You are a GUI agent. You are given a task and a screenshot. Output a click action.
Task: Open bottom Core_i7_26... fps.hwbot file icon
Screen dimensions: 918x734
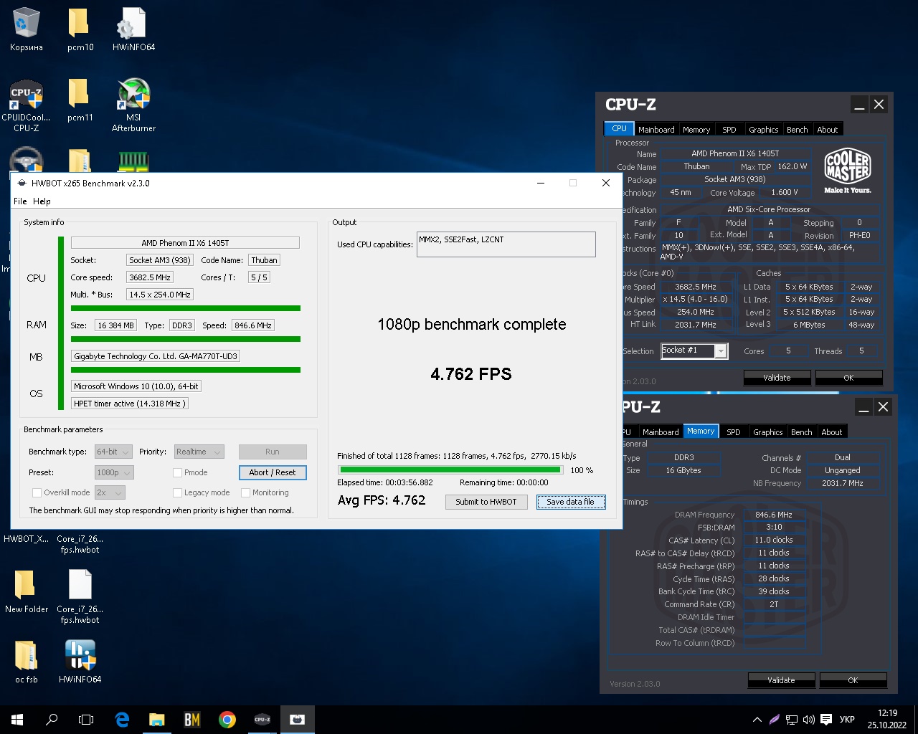point(80,596)
